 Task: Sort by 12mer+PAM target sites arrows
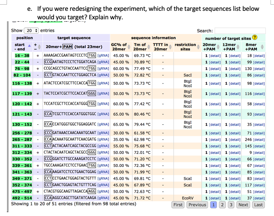tap(238, 47)
